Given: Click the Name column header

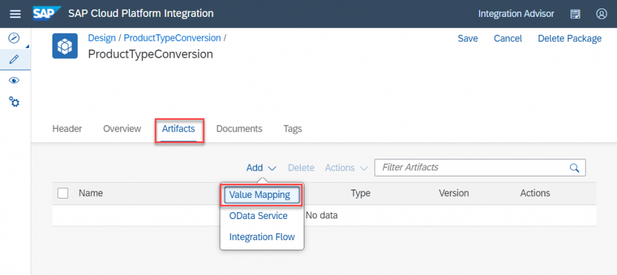Looking at the screenshot, I should click(x=91, y=193).
